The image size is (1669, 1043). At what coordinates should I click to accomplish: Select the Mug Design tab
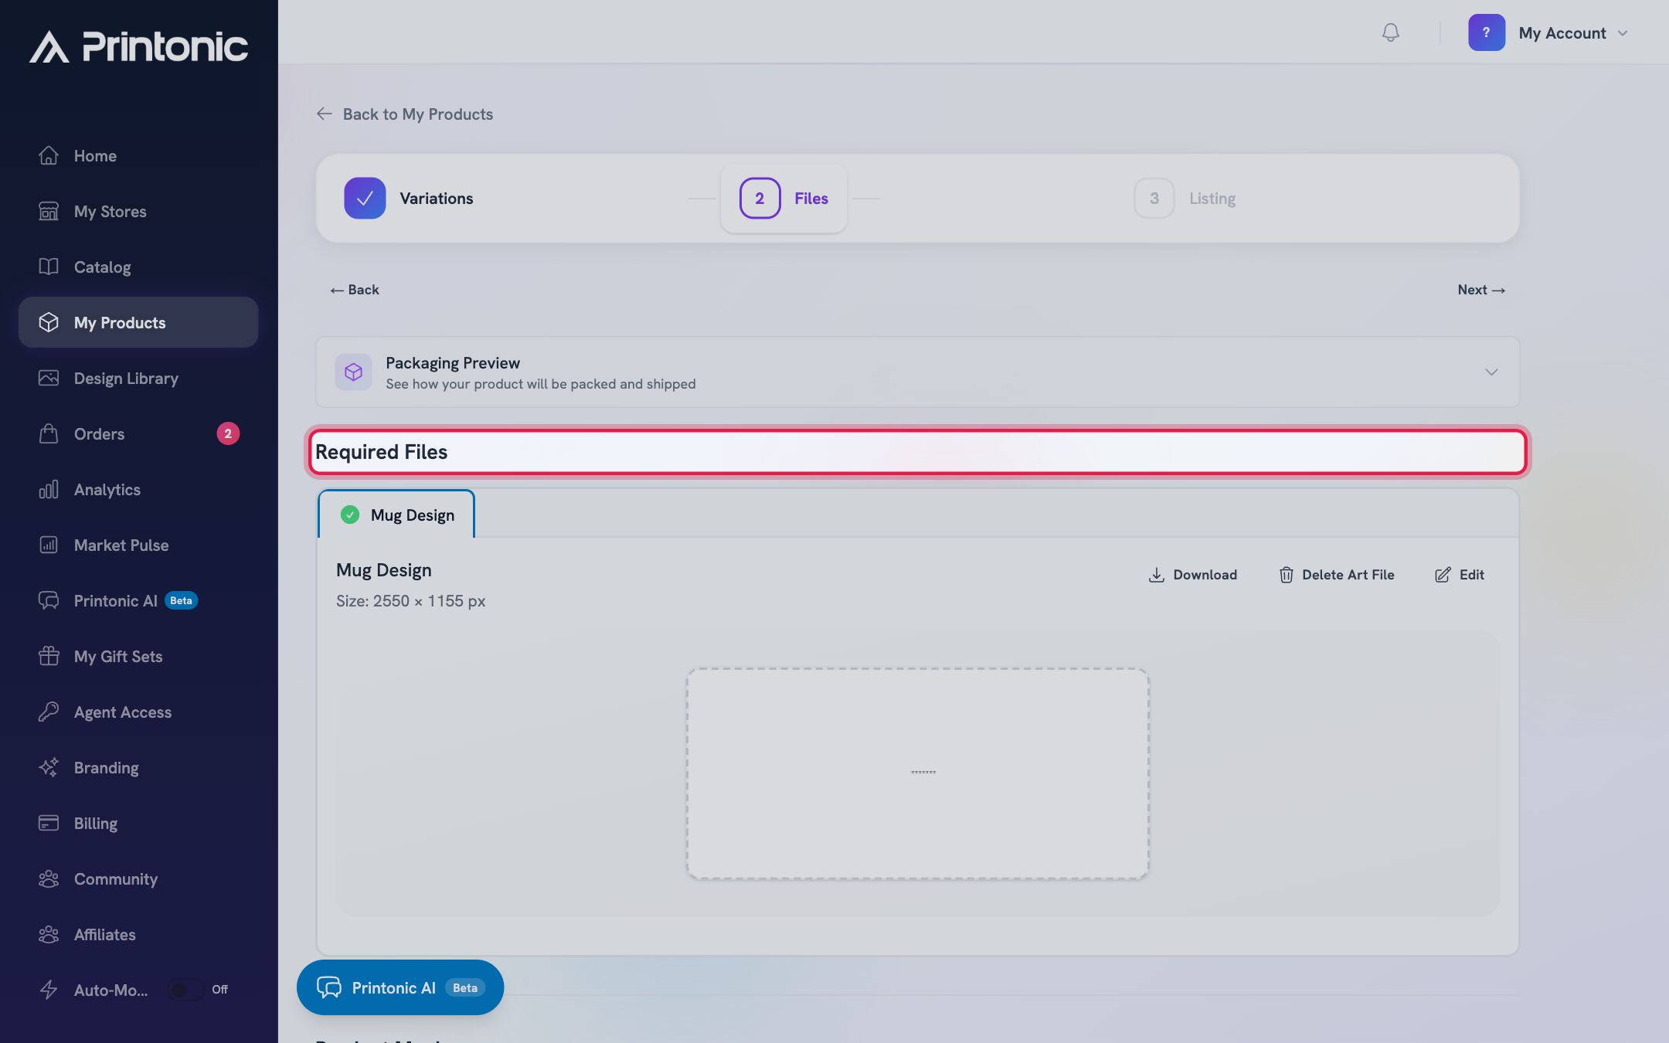click(x=396, y=515)
